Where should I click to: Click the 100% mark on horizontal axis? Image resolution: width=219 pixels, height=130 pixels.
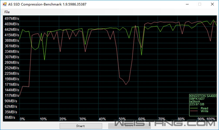pos(211,119)
